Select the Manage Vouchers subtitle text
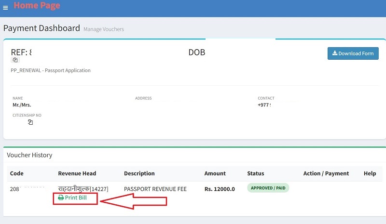Image resolution: width=386 pixels, height=224 pixels. pyautogui.click(x=104, y=29)
